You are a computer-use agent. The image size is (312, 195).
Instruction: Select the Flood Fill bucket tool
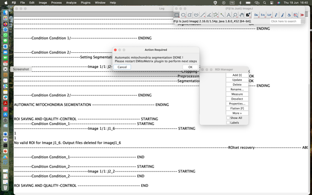click(x=289, y=15)
